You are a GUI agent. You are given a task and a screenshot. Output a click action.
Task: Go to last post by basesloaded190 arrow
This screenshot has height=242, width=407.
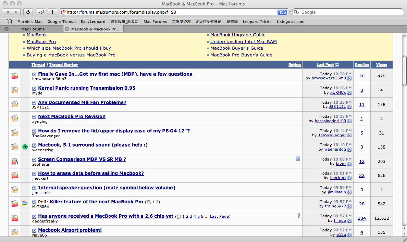(x=349, y=121)
